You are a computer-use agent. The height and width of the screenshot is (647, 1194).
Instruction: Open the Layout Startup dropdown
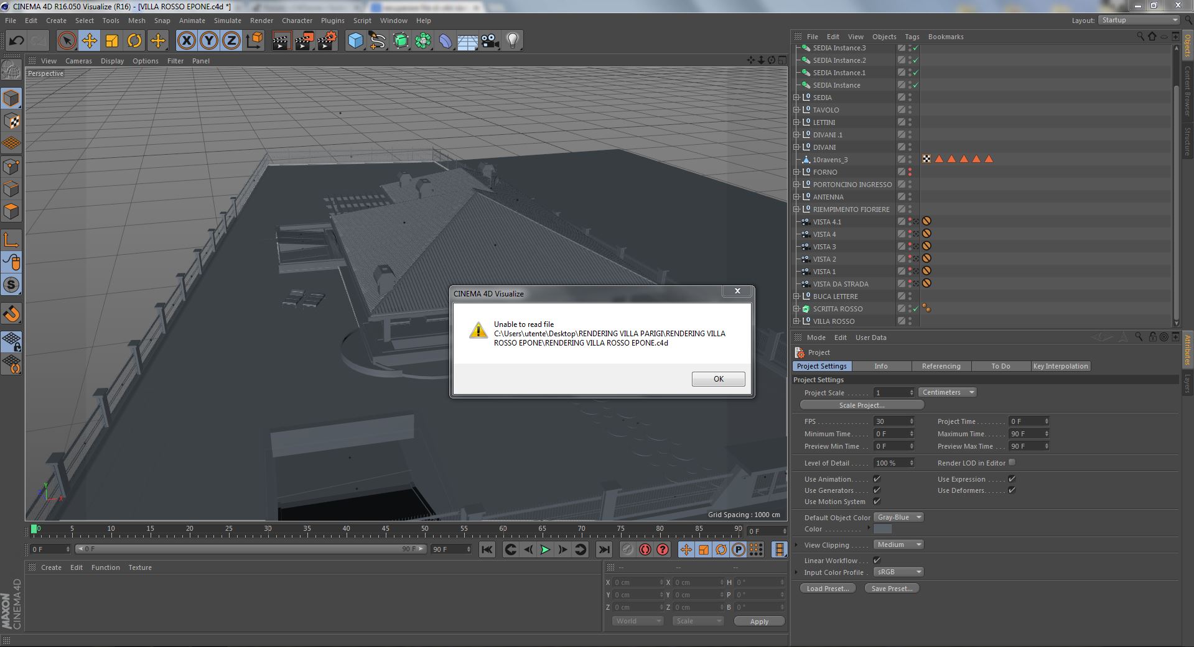pos(1138,21)
